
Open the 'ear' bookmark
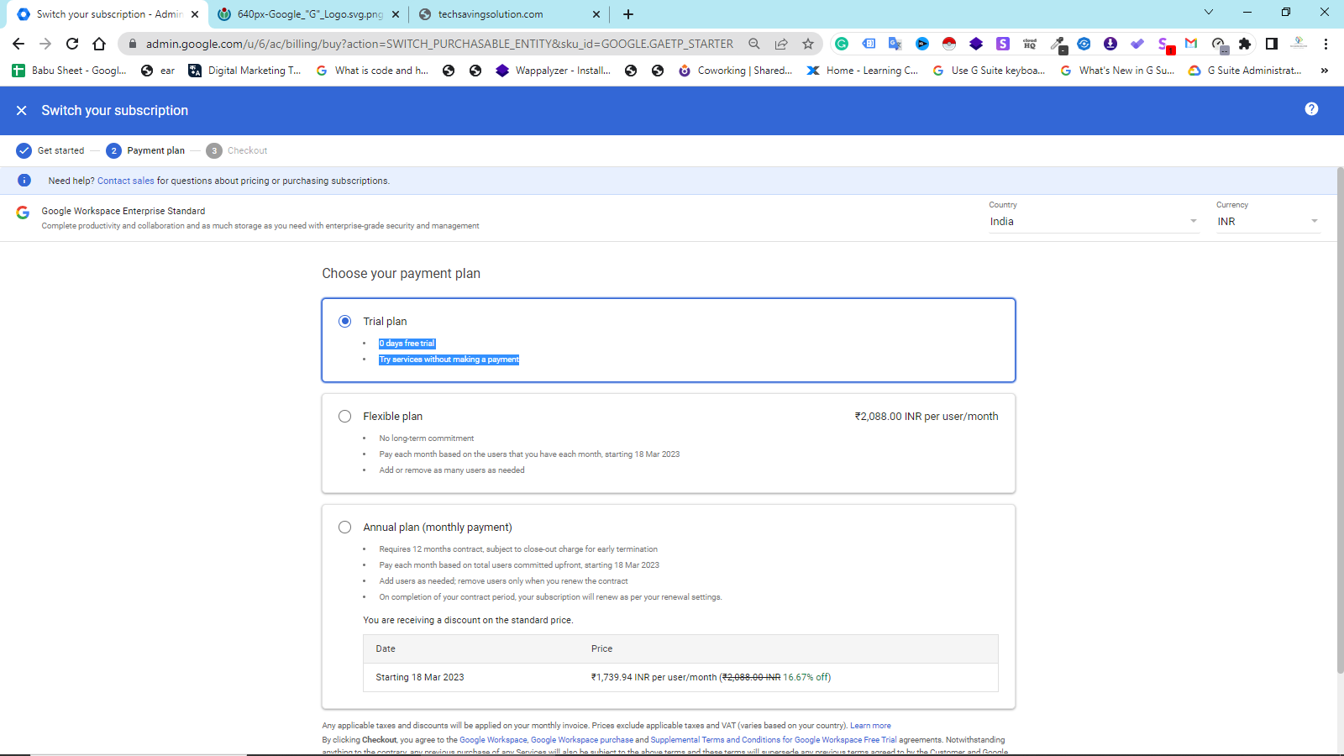158,71
